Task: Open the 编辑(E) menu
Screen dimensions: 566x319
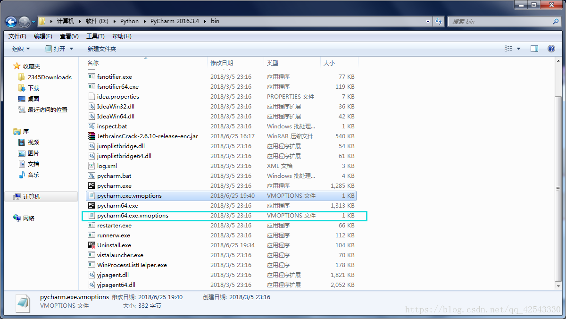Action: coord(43,36)
